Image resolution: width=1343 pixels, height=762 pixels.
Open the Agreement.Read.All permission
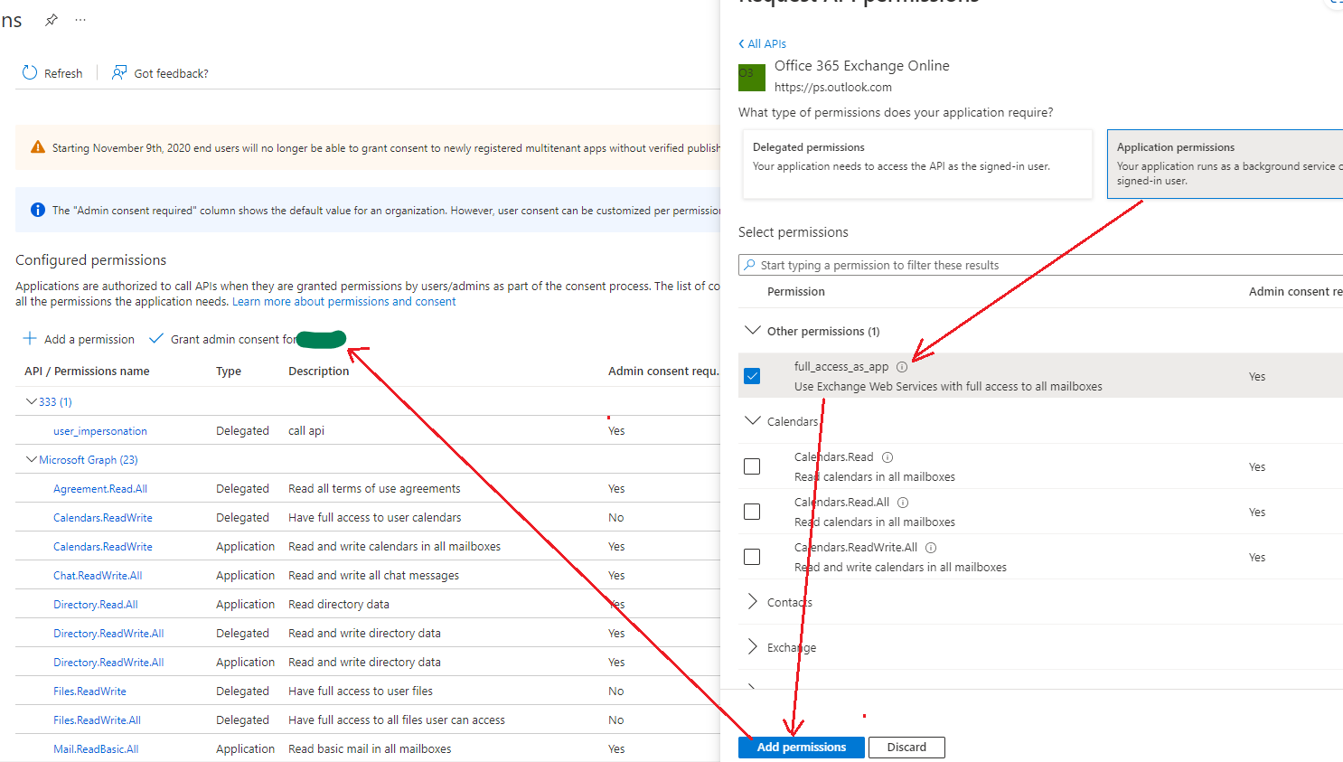tap(100, 489)
